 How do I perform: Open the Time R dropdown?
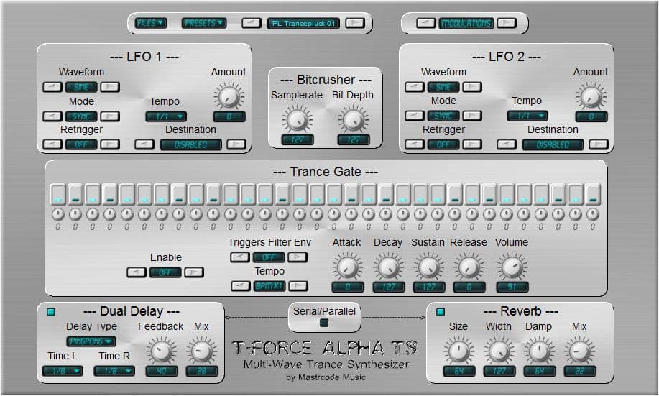114,371
